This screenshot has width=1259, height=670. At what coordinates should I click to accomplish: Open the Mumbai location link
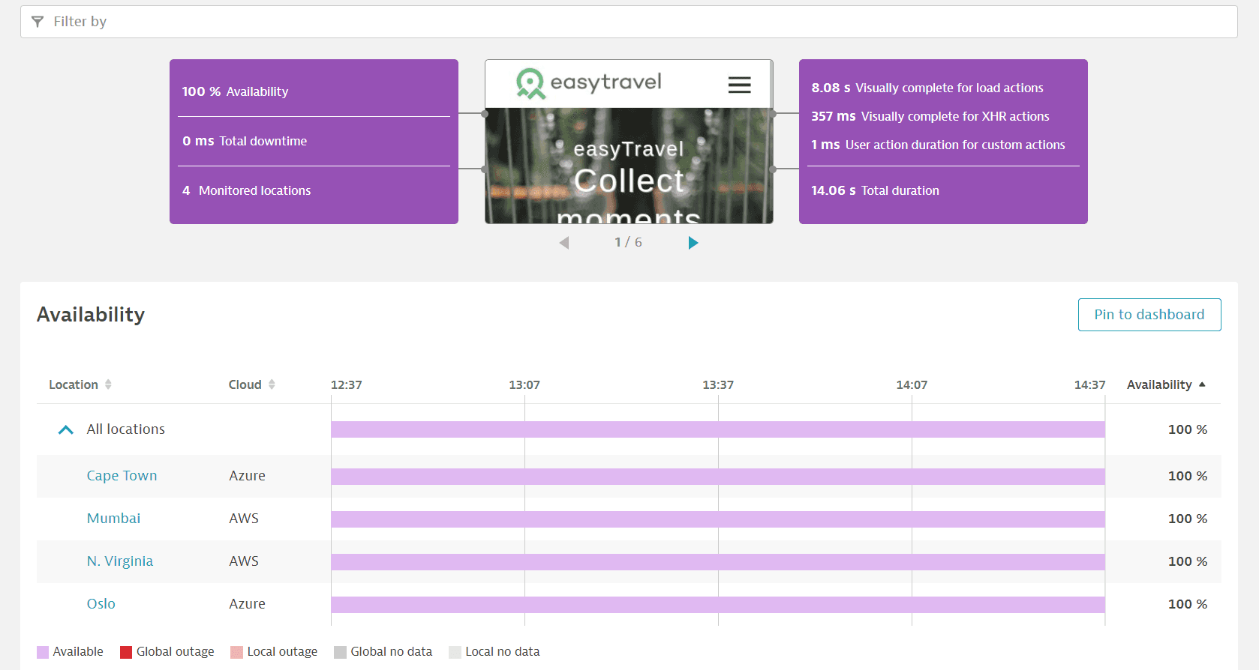point(113,519)
